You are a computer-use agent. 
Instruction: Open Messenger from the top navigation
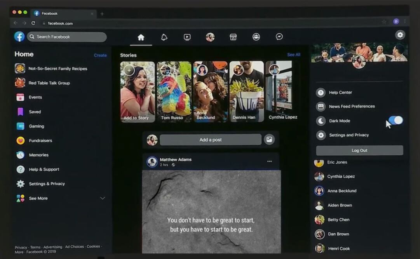coord(279,37)
